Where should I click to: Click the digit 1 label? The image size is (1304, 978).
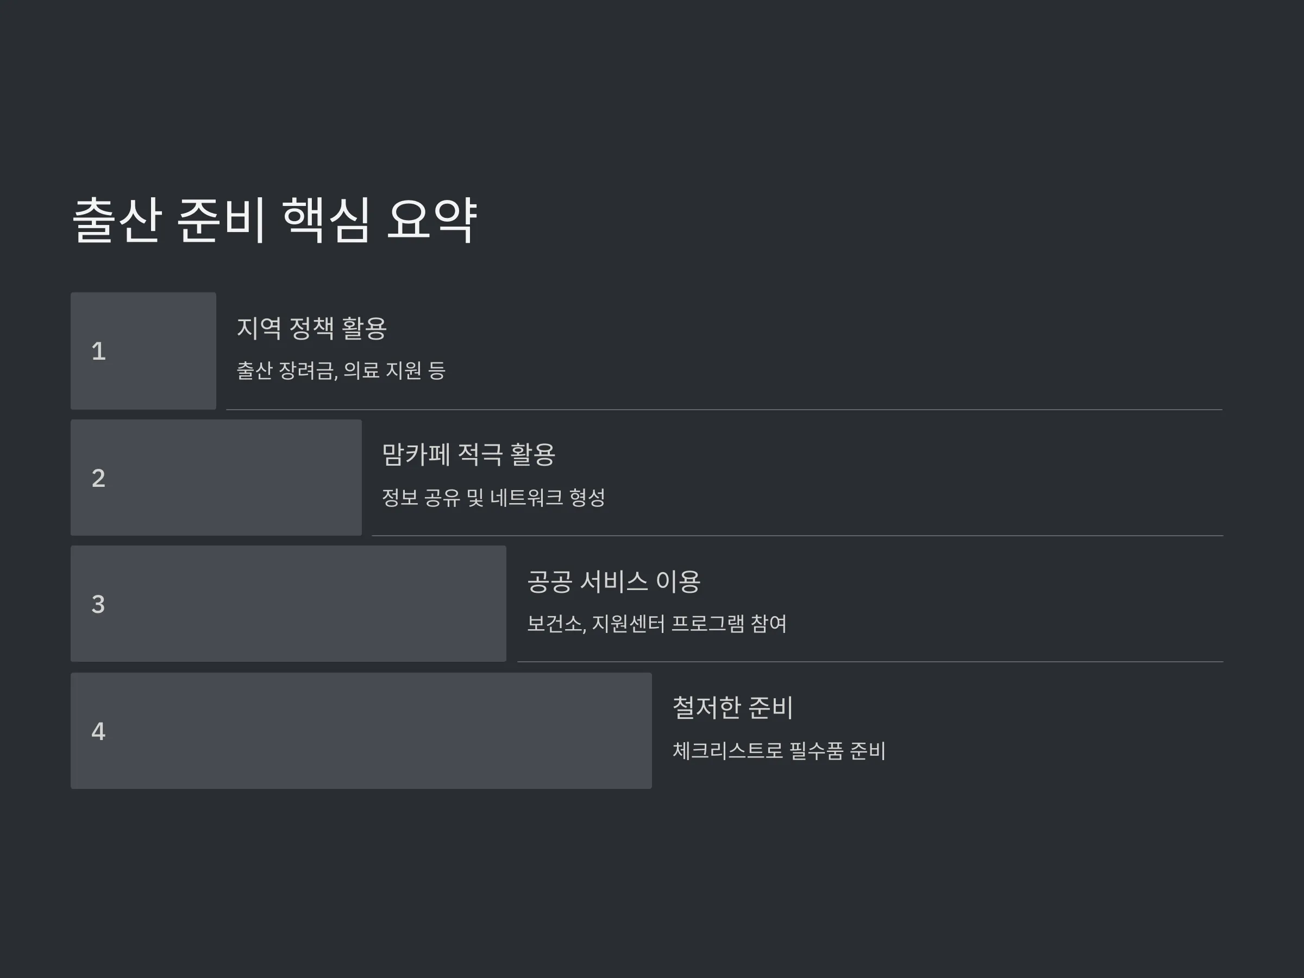[98, 352]
